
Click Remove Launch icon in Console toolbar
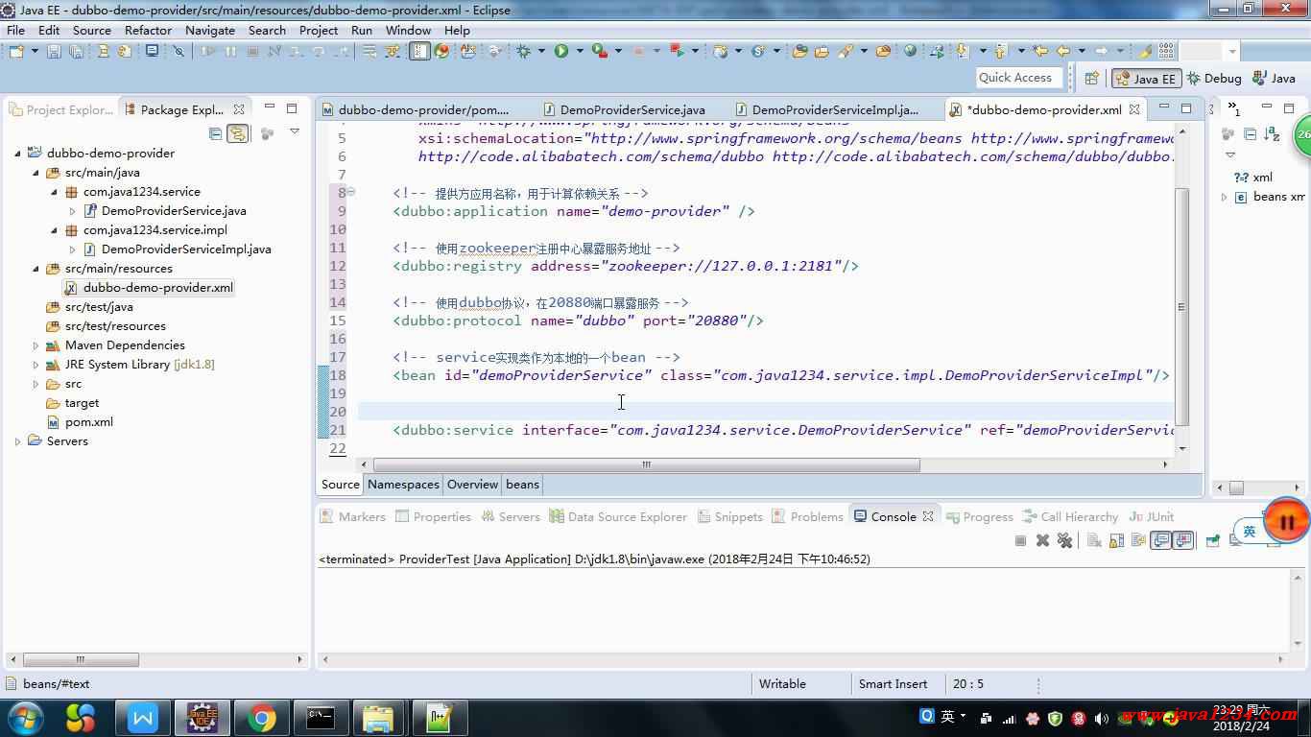click(x=1042, y=540)
